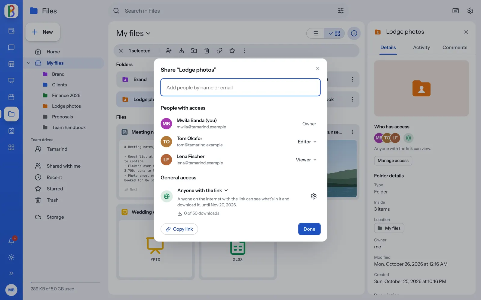Open the Tamarind team drive
This screenshot has height=300, width=481.
pos(57,149)
